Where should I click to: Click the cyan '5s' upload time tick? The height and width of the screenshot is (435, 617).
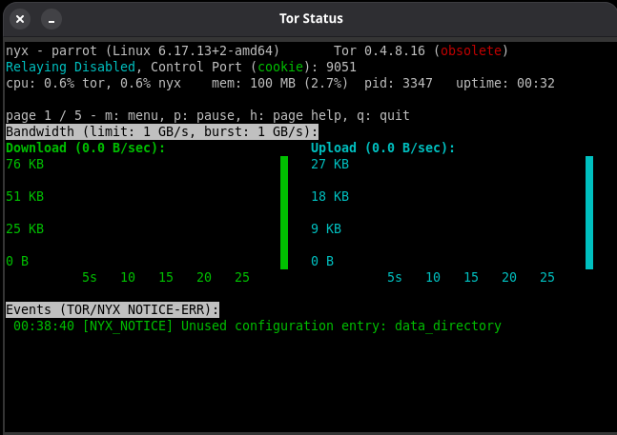pos(395,278)
